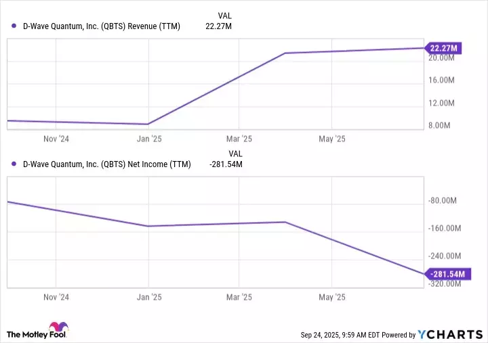Click the May '25 label on net income chart
Viewport: 488px width, 343px height.
click(x=331, y=297)
